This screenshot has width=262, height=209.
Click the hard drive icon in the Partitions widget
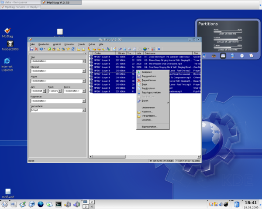tap(223, 56)
